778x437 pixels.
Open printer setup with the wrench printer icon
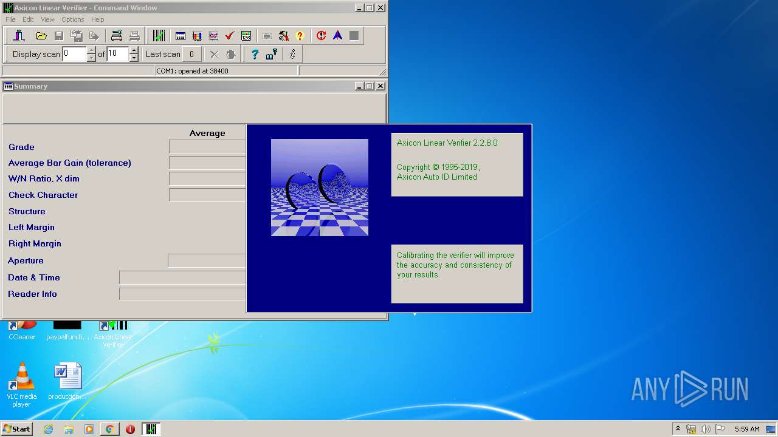pyautogui.click(x=117, y=36)
